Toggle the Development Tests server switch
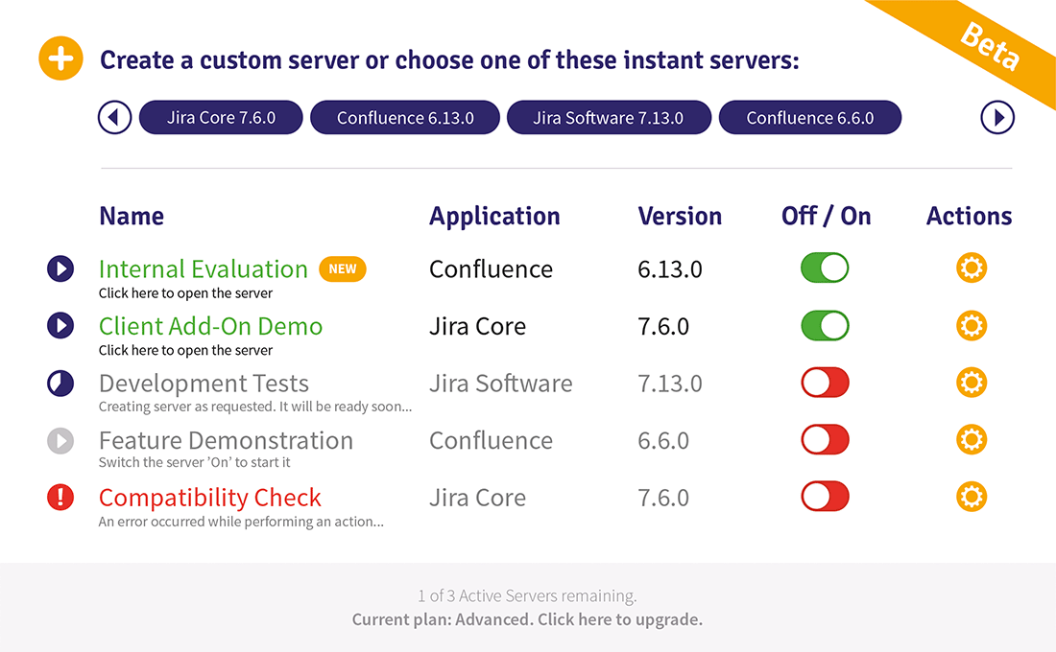 tap(825, 383)
